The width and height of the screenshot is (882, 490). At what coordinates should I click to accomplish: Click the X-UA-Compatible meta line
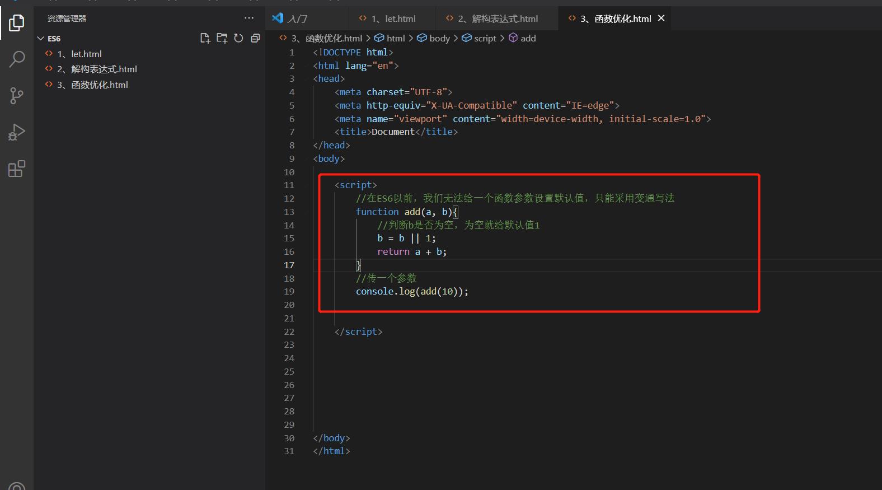click(477, 105)
